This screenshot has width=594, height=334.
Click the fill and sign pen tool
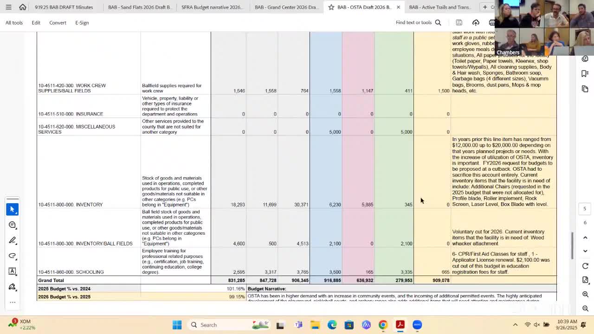13,287
